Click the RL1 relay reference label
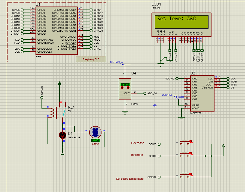The image size is (245, 192). [71, 107]
